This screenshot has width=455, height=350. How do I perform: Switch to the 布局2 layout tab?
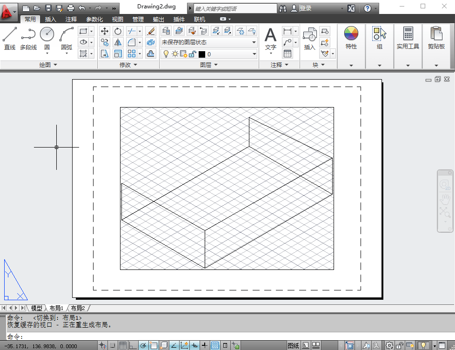pyautogui.click(x=78, y=308)
